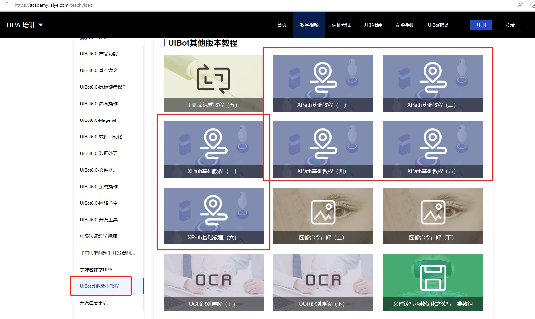This screenshot has width=535, height=319.
Task: Select UiBot6.0-软件自动化 in sidebar
Action: 101,137
